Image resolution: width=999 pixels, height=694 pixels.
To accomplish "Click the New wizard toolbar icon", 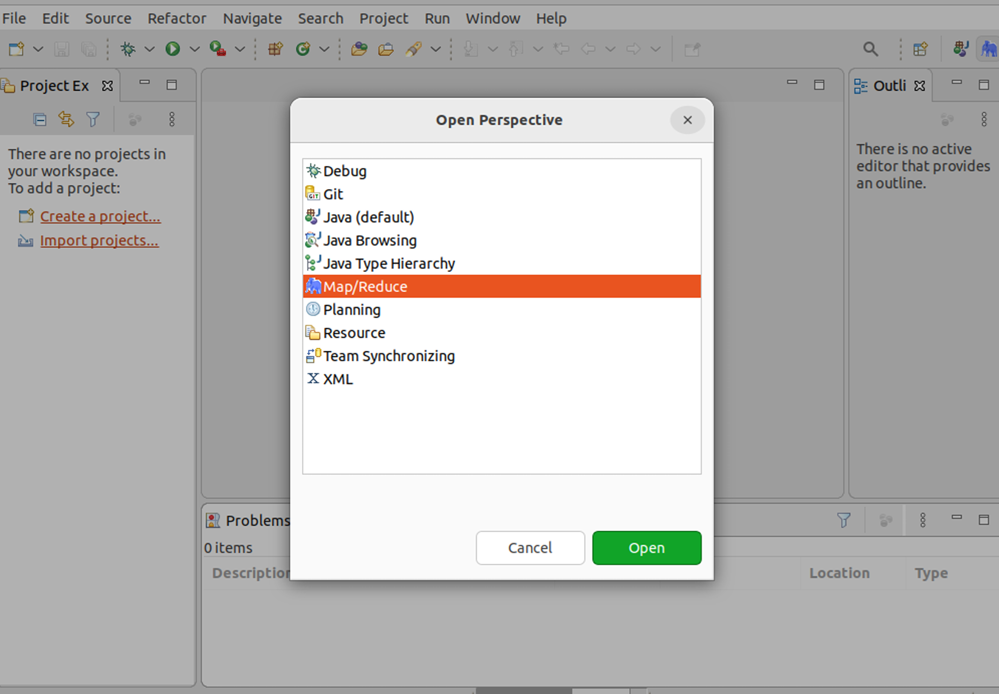I will point(16,49).
